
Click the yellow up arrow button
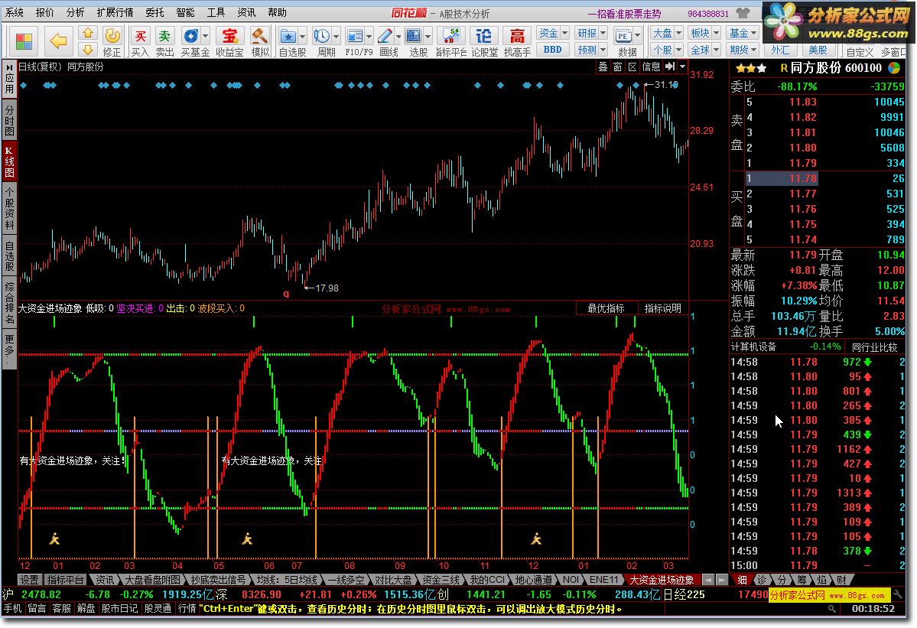[88, 34]
